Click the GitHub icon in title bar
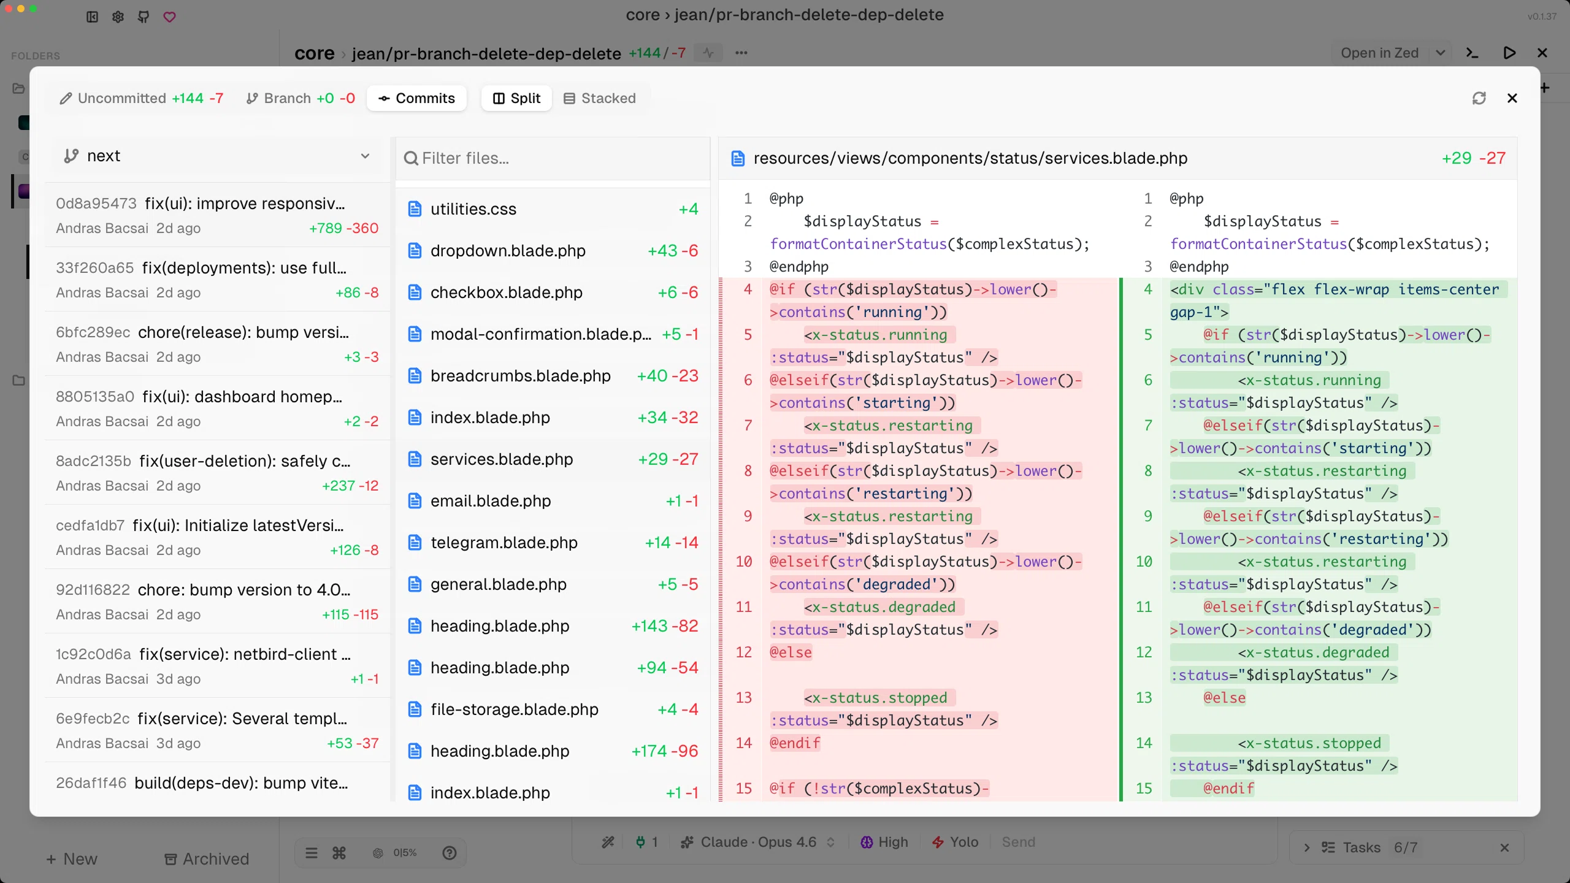 [144, 17]
